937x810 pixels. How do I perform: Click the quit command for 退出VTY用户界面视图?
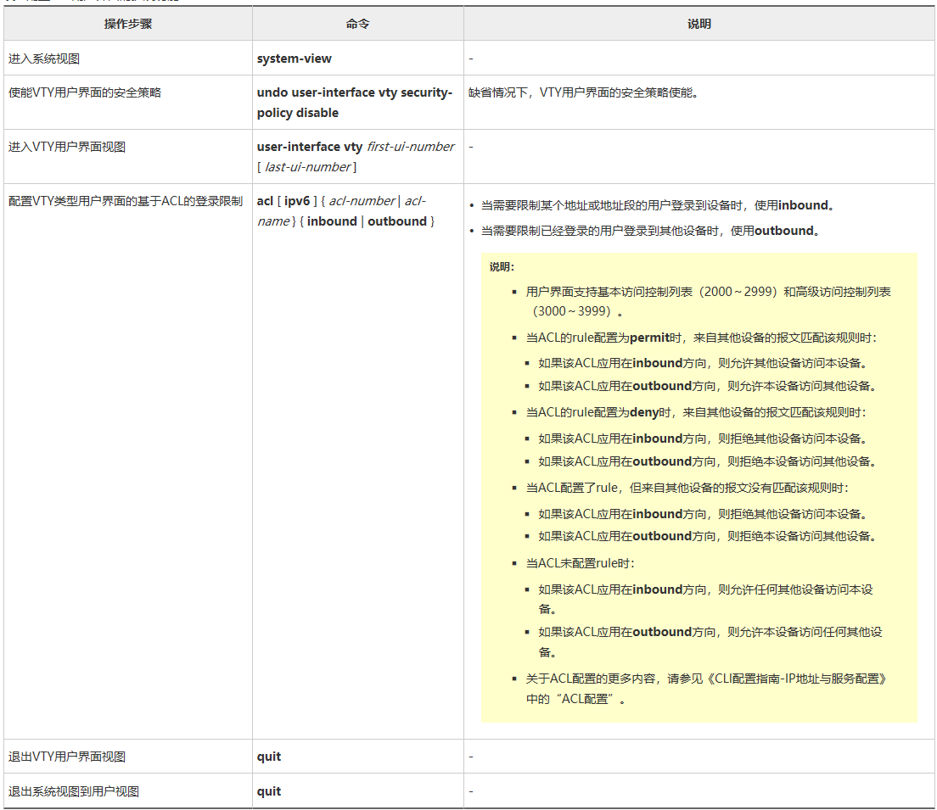[269, 757]
